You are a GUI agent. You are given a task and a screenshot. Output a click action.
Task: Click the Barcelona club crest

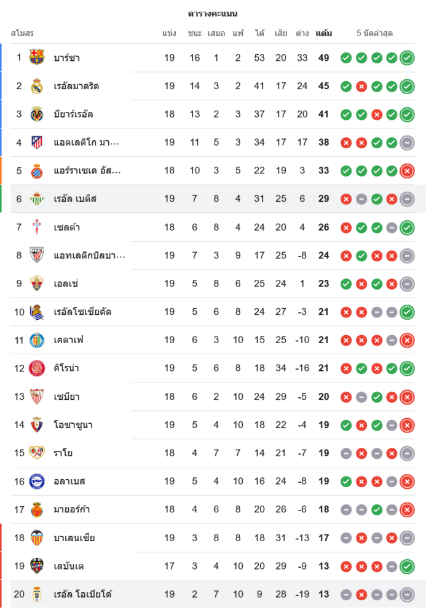[x=37, y=58]
